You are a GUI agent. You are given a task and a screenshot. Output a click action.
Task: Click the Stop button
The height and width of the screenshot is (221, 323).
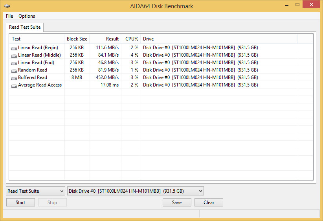[52, 203]
